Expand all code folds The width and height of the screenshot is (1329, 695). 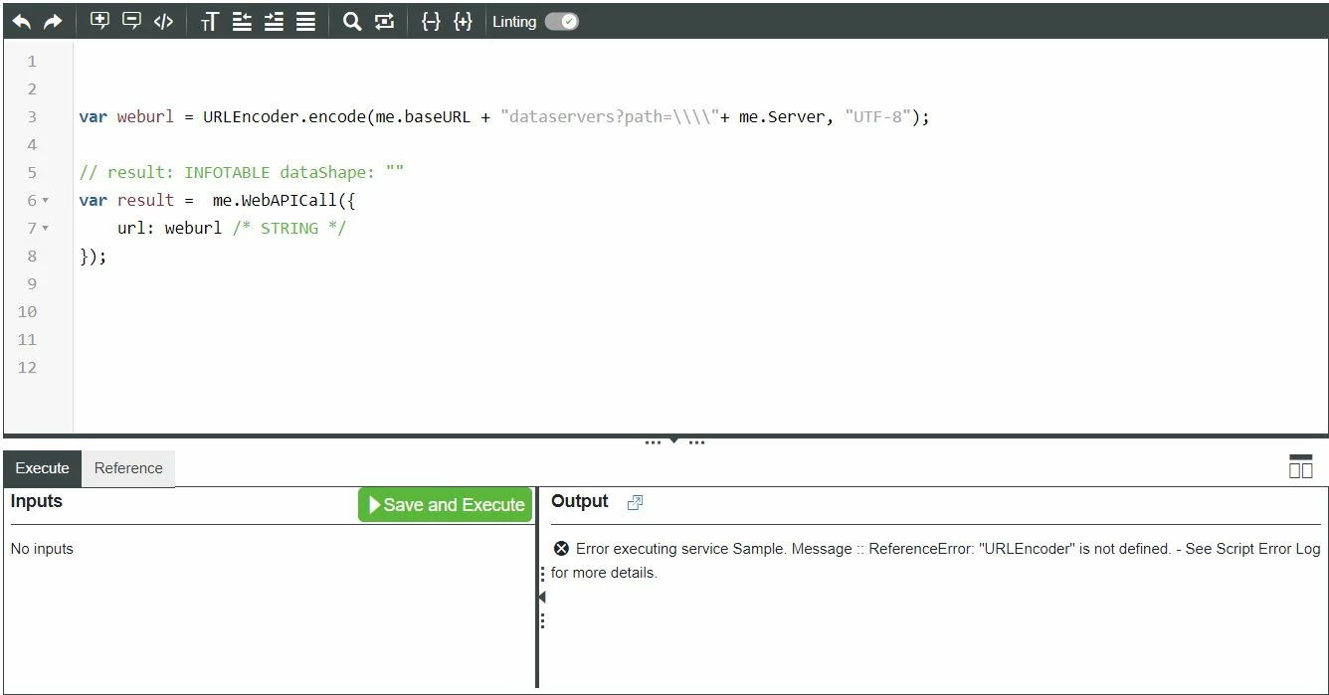[463, 22]
